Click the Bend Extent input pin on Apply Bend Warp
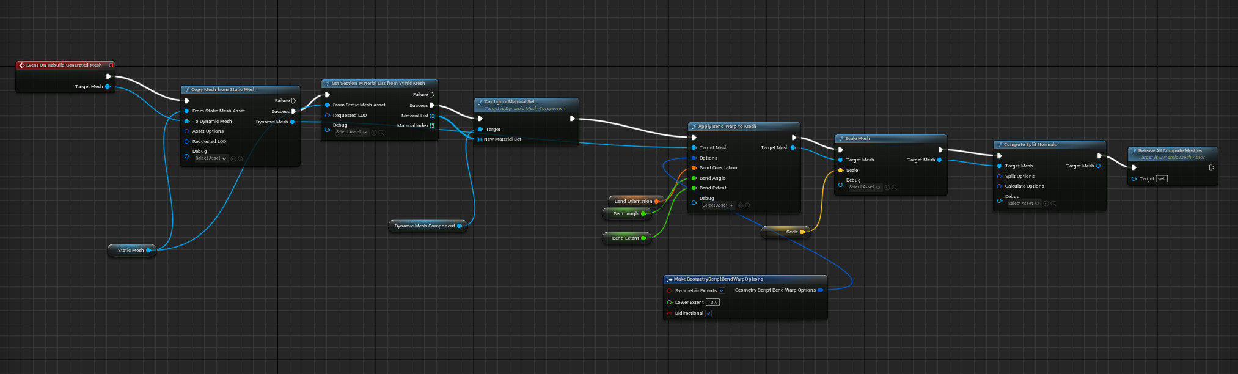Viewport: 1238px width, 374px height. pyautogui.click(x=694, y=188)
